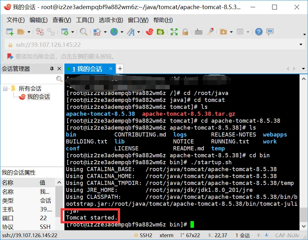
Task: Expand globe encoding dropdown arrow
Action: (122, 32)
